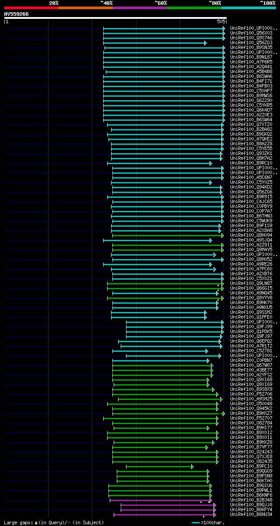Select the UniRef100_B9R9I5 label
This screenshot has width=280, height=526.
[x=251, y=196]
